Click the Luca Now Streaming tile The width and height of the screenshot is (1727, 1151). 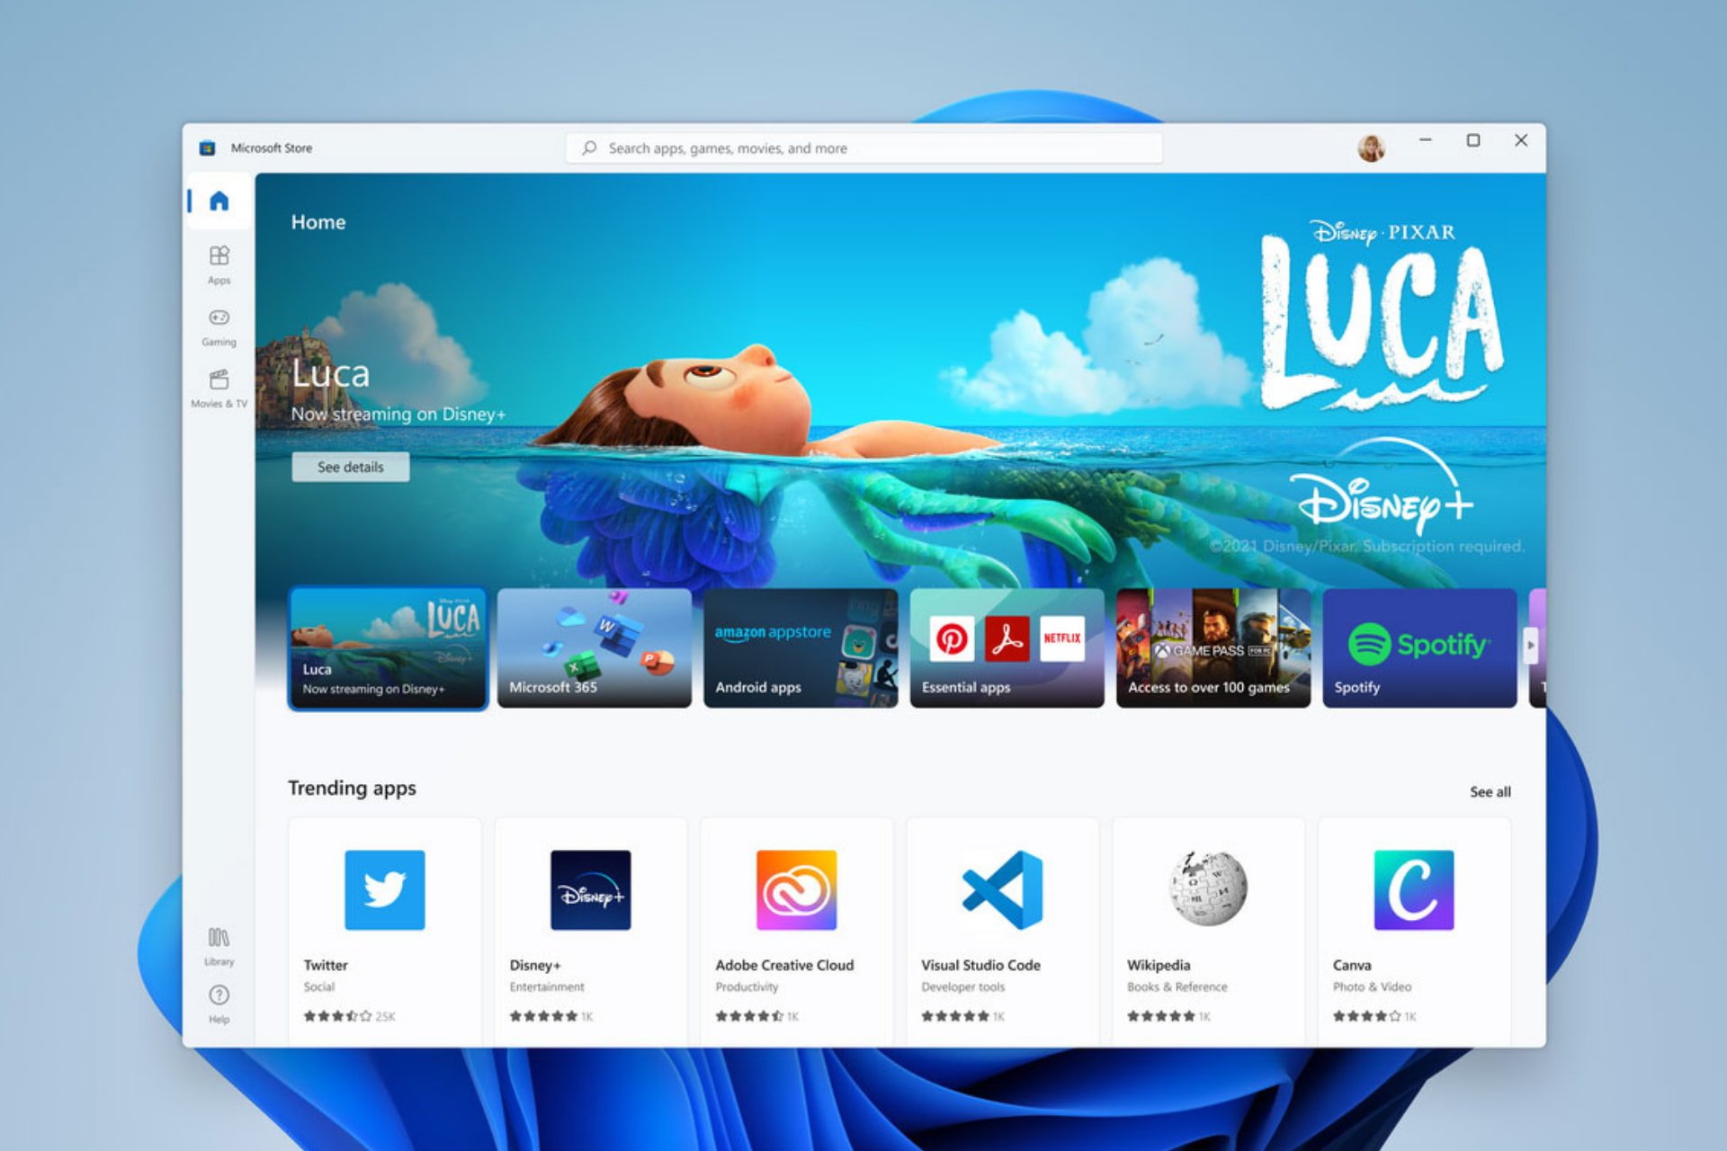point(384,653)
